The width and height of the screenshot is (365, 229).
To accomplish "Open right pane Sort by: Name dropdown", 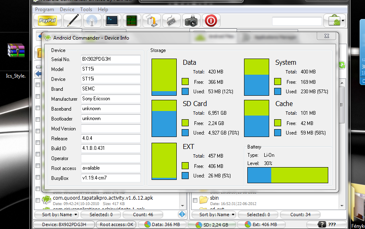I will [214, 215].
